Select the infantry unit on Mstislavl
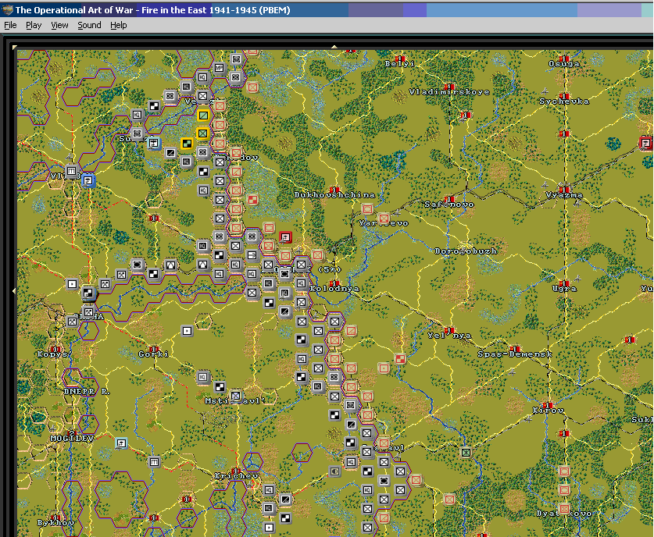This screenshot has height=537, width=654. coord(236,396)
